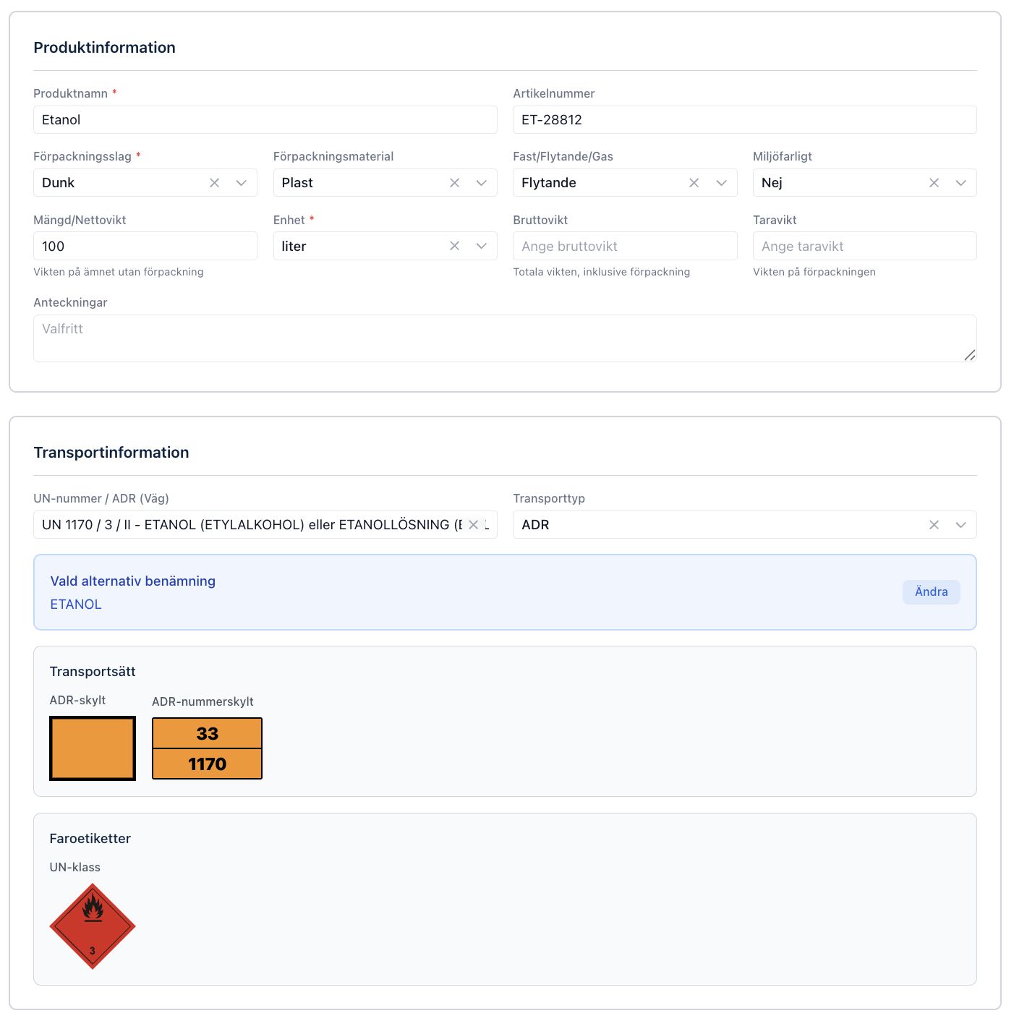Clear the Miljöfarligt Nej selection
Image resolution: width=1014 pixels, height=1021 pixels.
934,183
